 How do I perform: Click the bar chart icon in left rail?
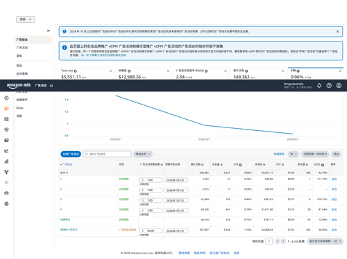6,161
